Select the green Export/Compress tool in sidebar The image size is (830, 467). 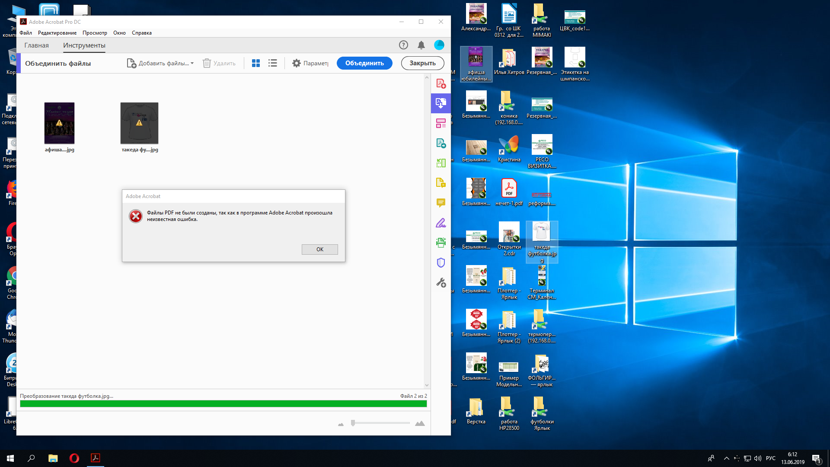(441, 163)
